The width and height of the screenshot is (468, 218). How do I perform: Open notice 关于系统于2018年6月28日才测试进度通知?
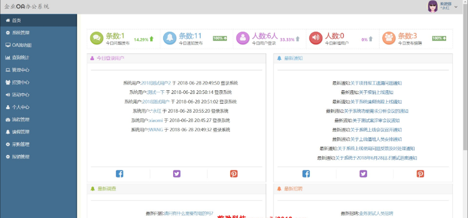(376, 158)
